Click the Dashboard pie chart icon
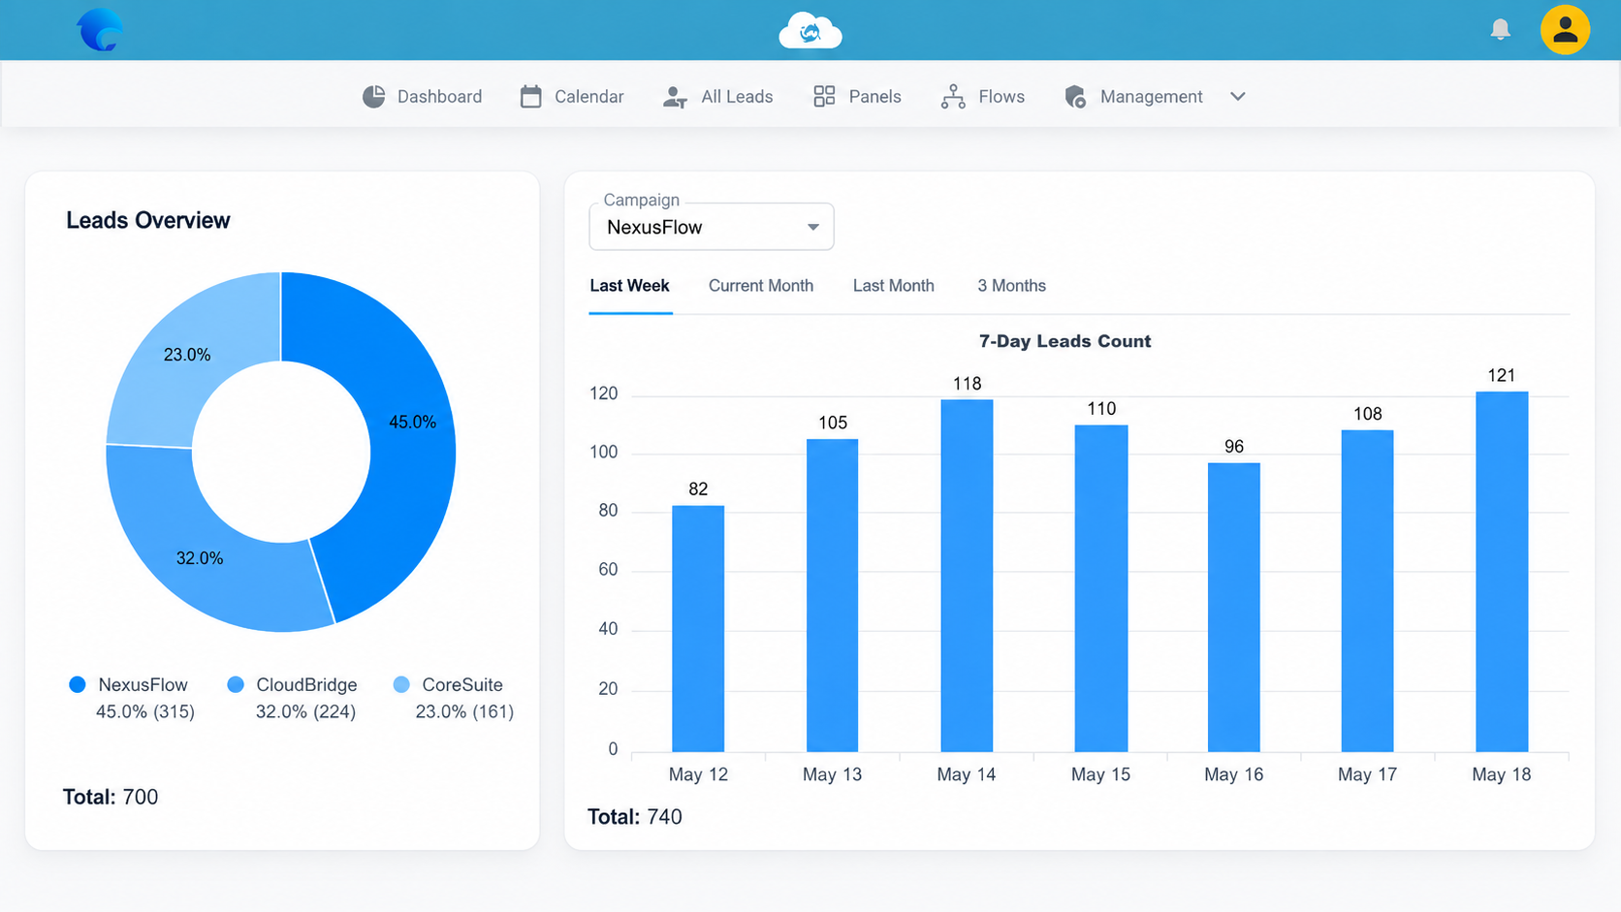 pyautogui.click(x=373, y=97)
